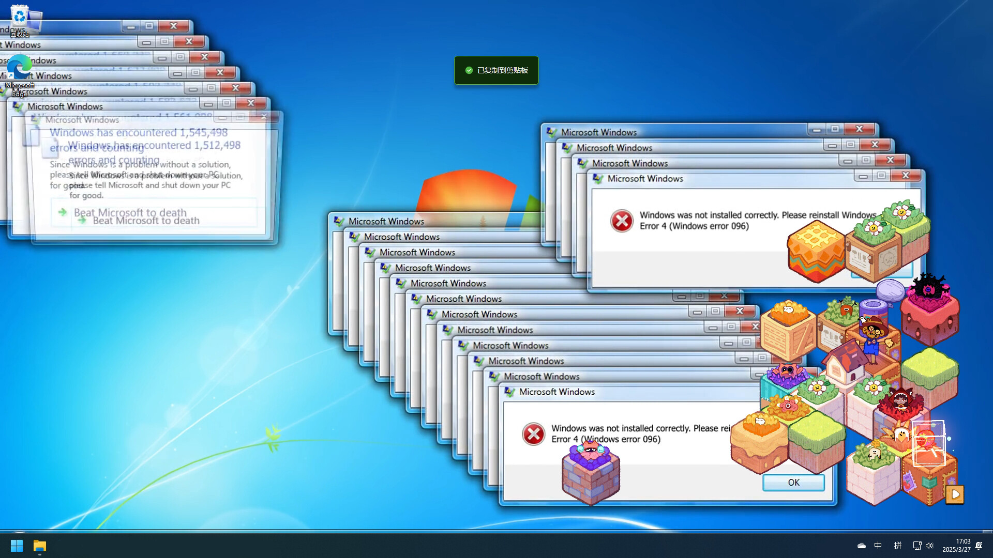Viewport: 993px width, 558px height.
Task: Dismiss the 已复制到剪贴板 toast notification
Action: coord(496,70)
